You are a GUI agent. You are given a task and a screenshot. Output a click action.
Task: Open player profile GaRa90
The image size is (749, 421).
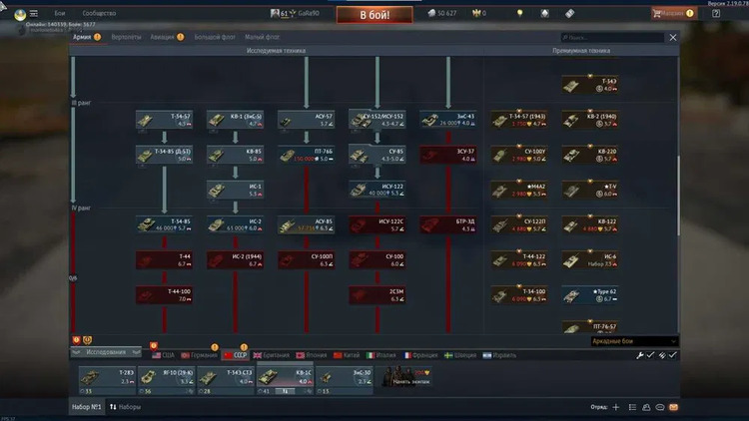(x=295, y=13)
